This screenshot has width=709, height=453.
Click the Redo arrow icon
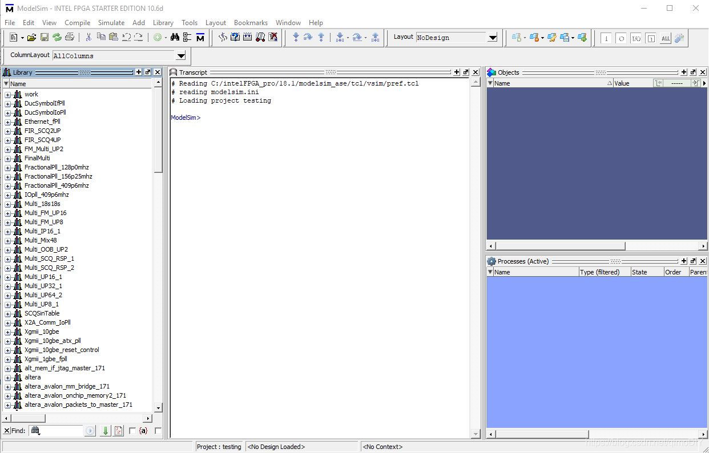click(x=138, y=37)
